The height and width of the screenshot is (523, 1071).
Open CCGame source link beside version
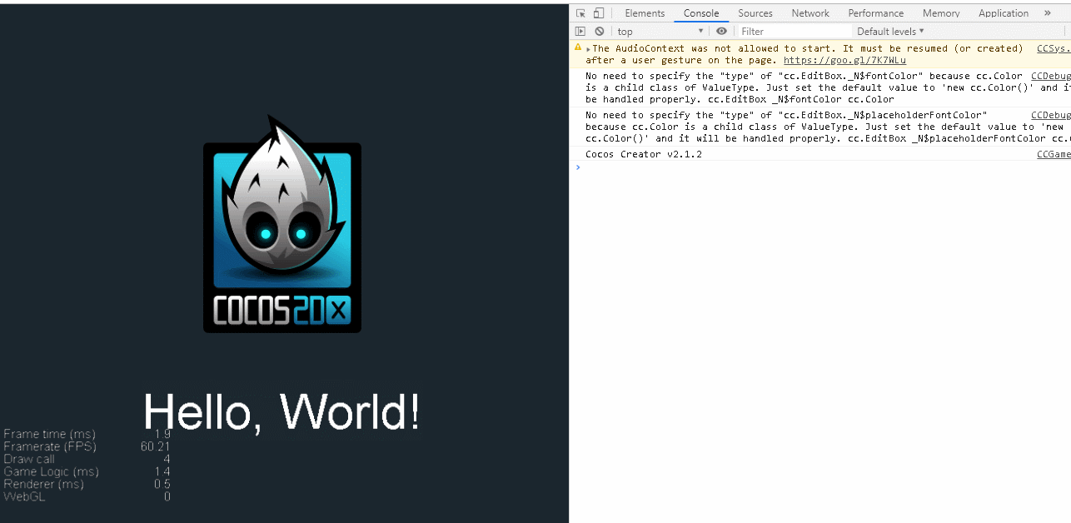pyautogui.click(x=1054, y=154)
